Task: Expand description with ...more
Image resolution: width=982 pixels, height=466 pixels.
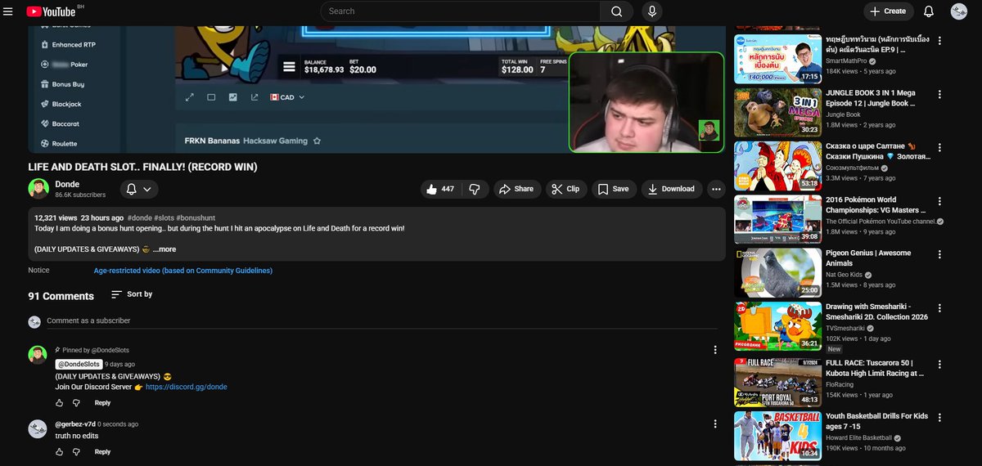Action: coord(164,249)
